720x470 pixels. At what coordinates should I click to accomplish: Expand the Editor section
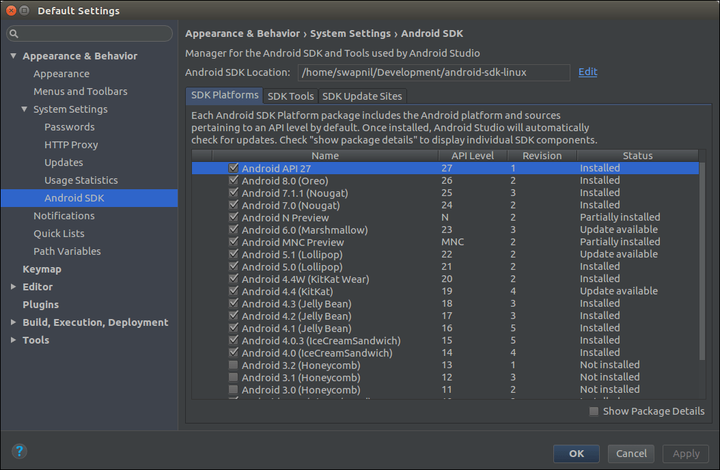(x=12, y=286)
